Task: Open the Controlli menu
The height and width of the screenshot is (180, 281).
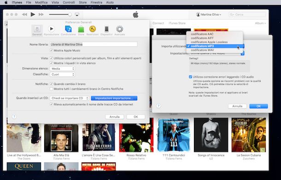Action: pos(69,2)
